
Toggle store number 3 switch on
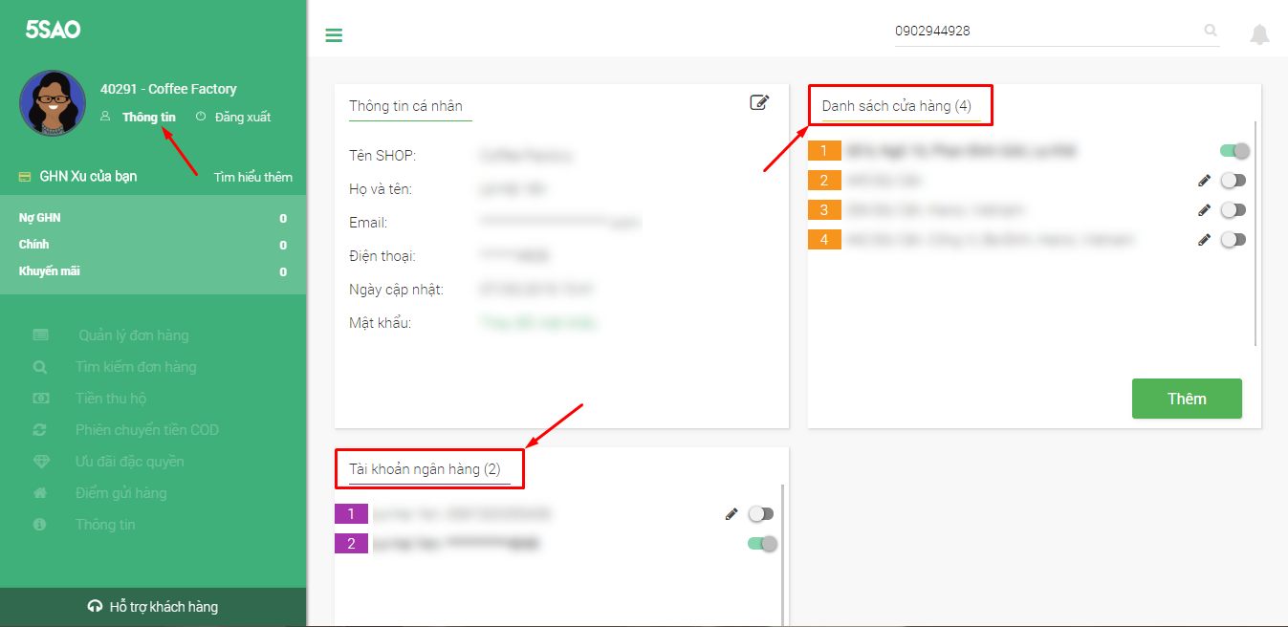(1233, 209)
